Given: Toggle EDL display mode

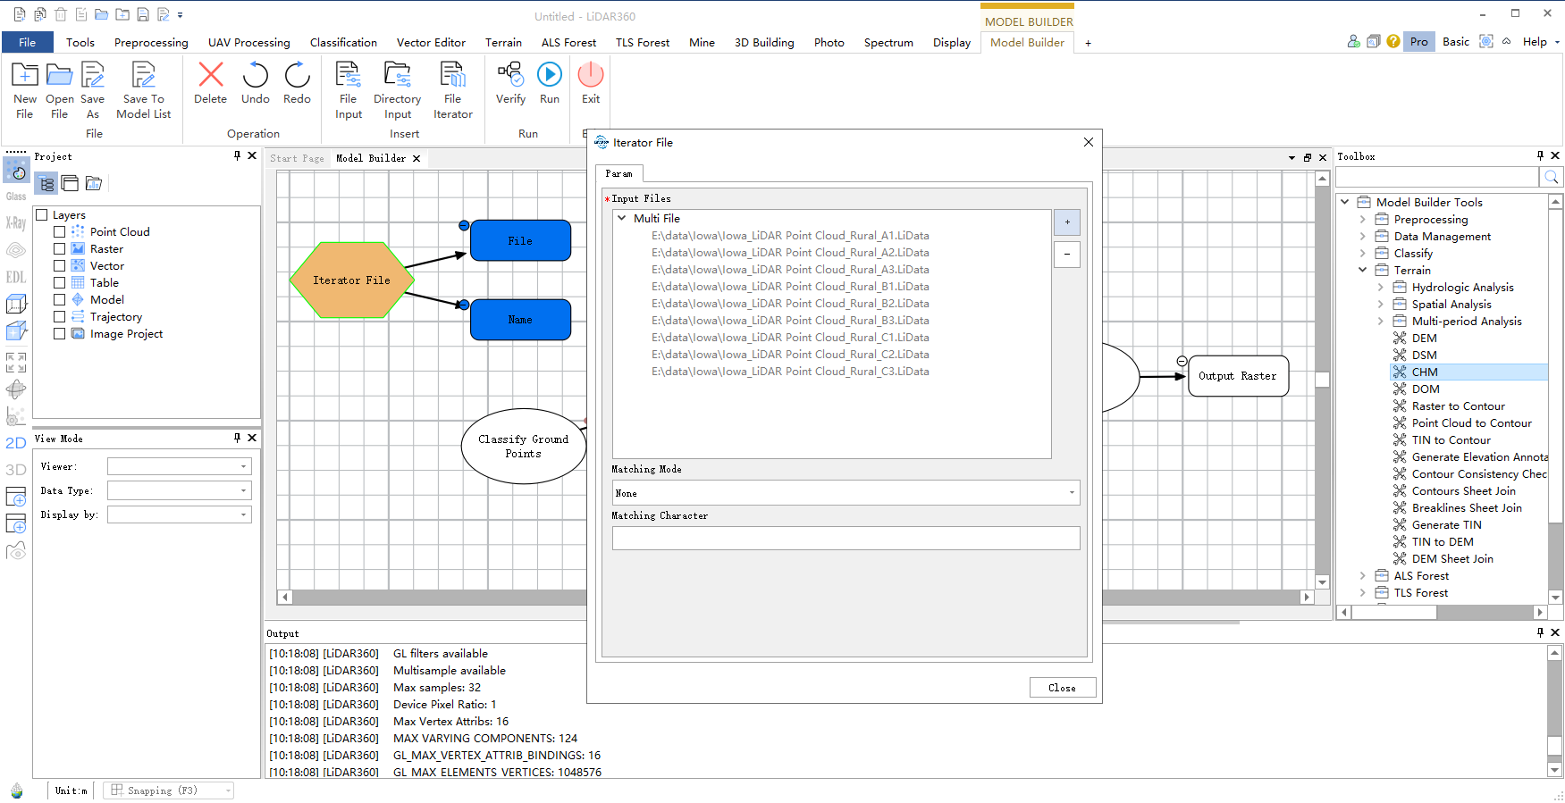Looking at the screenshot, I should click(16, 277).
